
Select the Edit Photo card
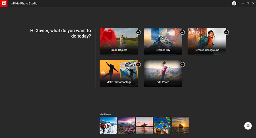click(x=163, y=74)
